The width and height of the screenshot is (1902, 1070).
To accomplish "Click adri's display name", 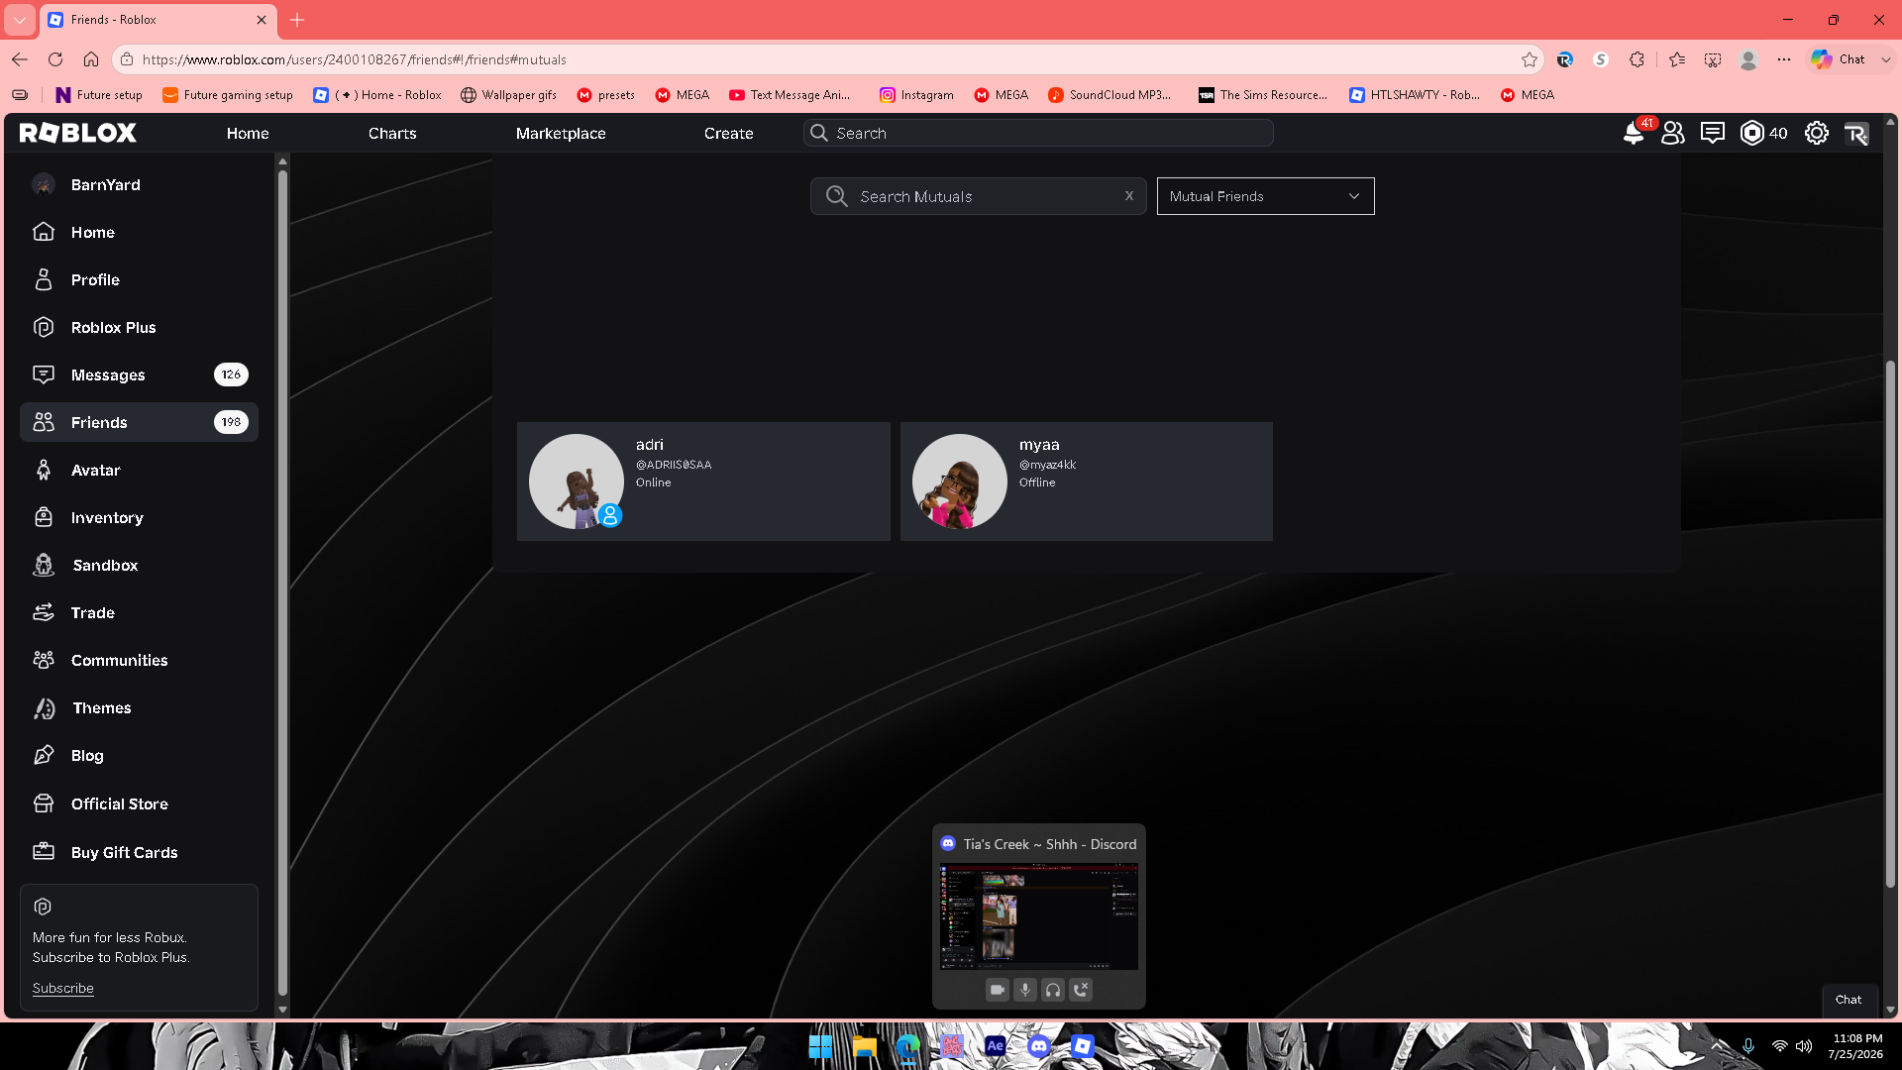I will (x=650, y=445).
